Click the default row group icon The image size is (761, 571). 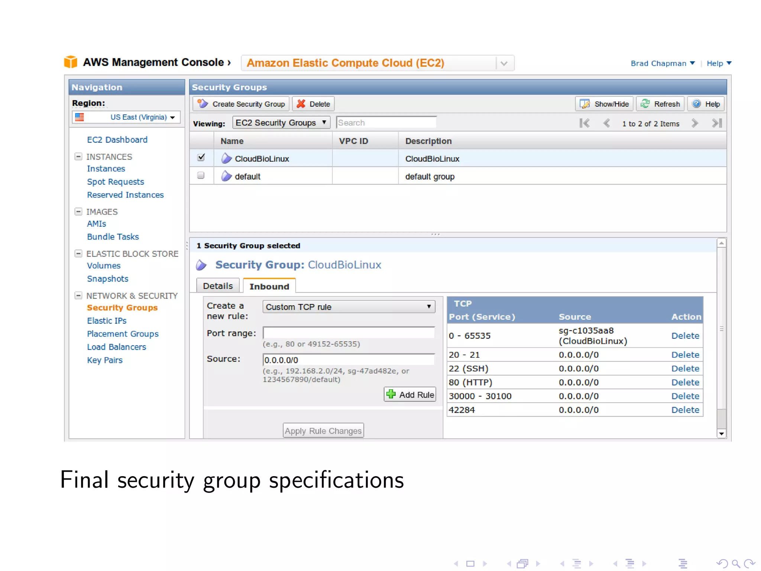[226, 176]
